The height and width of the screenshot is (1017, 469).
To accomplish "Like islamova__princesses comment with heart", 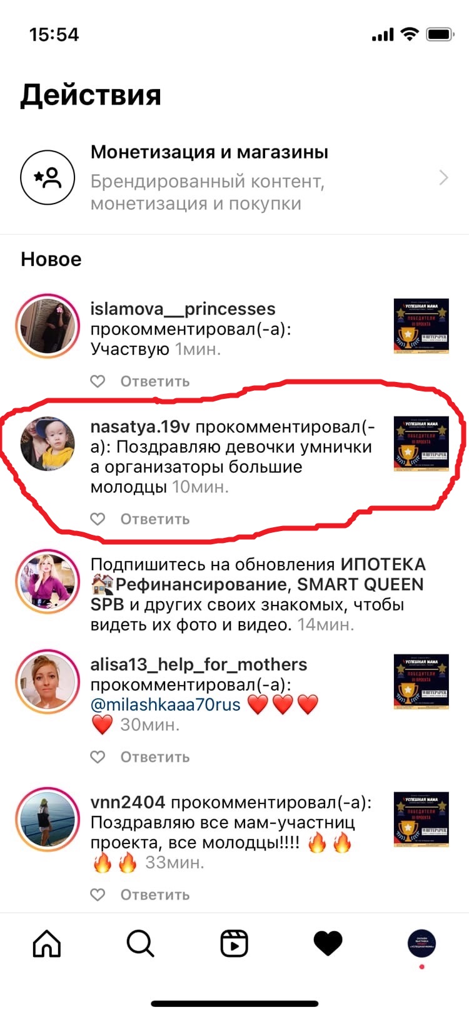I will [x=98, y=381].
